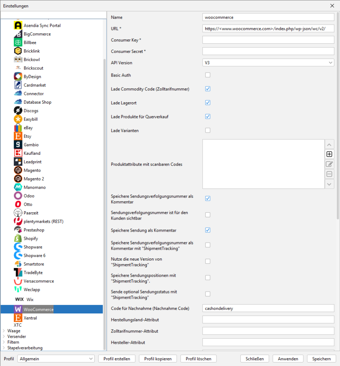Click the Consumer Key input field
Screen dimensions: 340x366
click(x=268, y=40)
